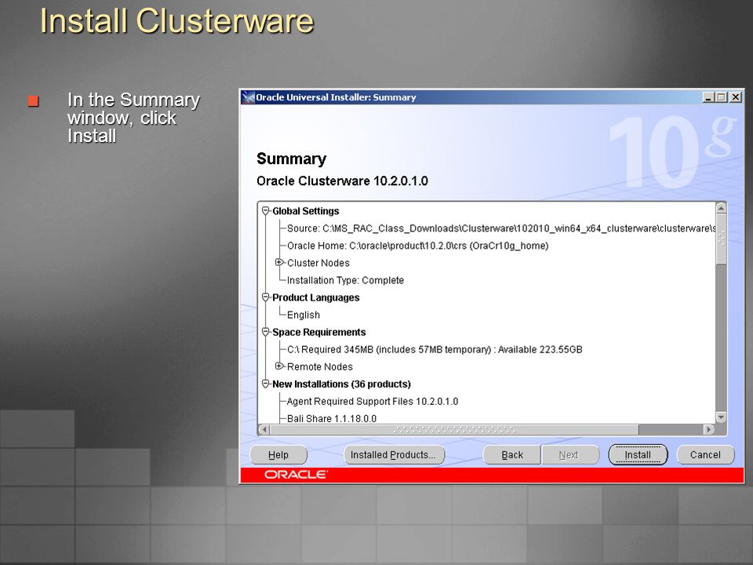Screen dimensions: 753x565
Task: Go Back to the previous installer step
Action: 512,454
